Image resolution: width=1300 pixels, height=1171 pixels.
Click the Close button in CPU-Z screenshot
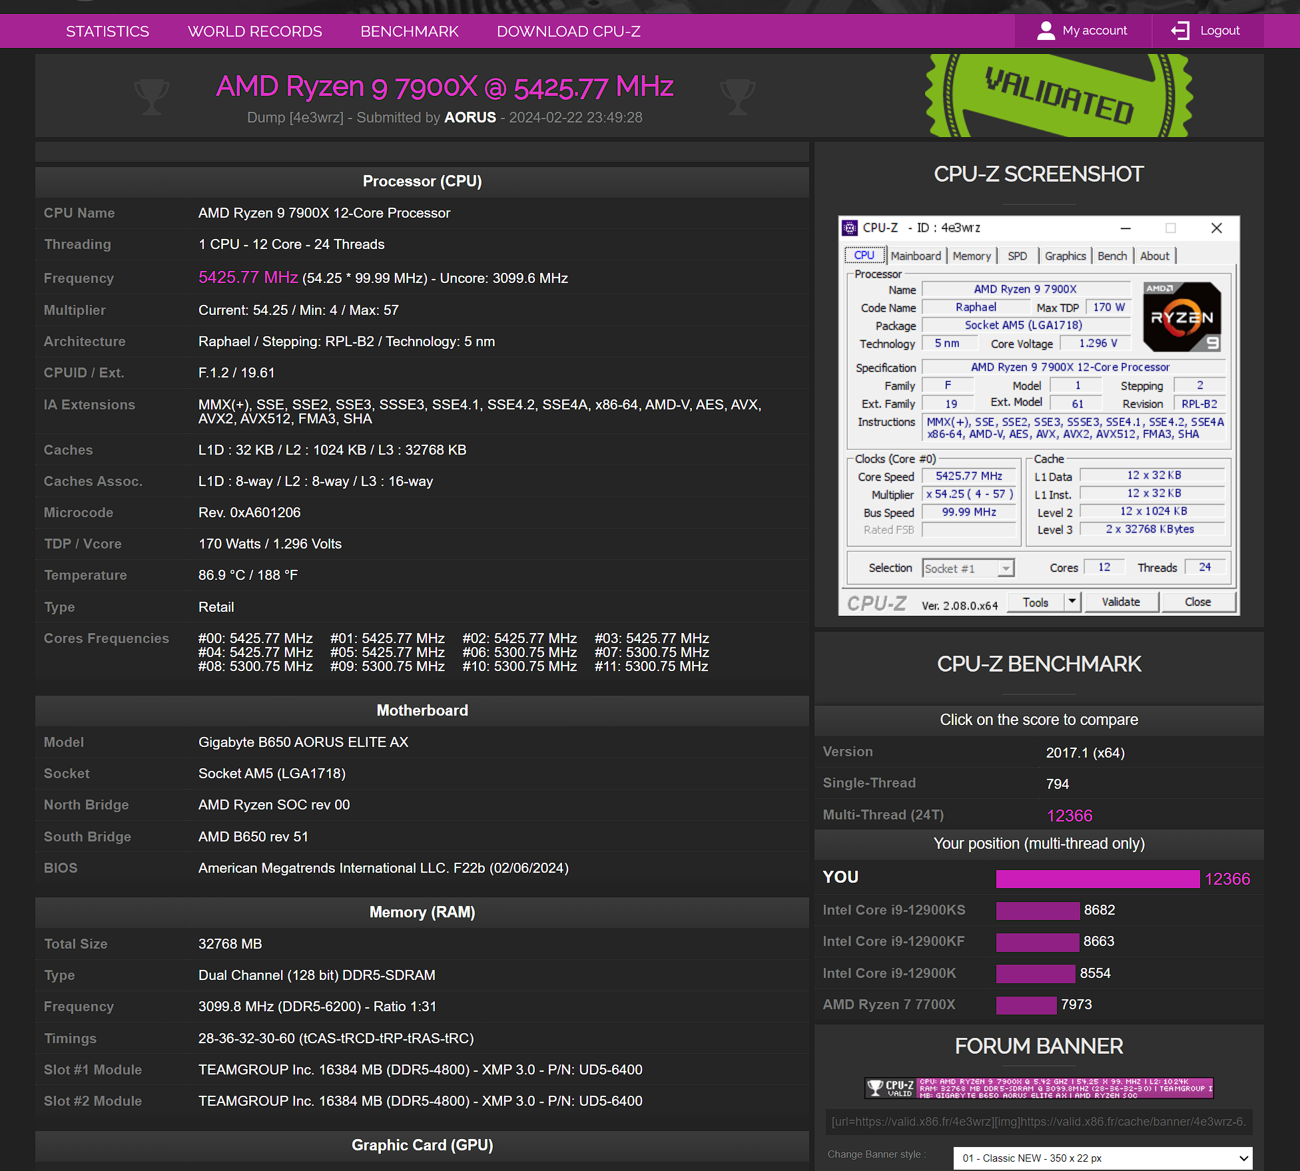coord(1198,602)
